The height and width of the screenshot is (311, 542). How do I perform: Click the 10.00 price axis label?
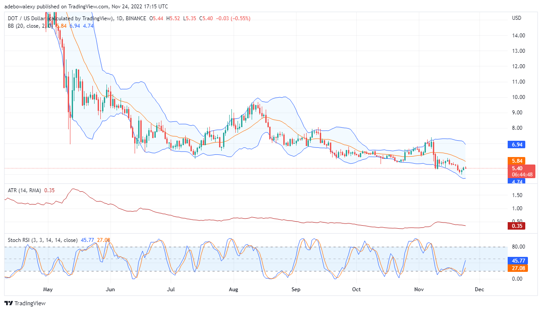click(x=518, y=97)
